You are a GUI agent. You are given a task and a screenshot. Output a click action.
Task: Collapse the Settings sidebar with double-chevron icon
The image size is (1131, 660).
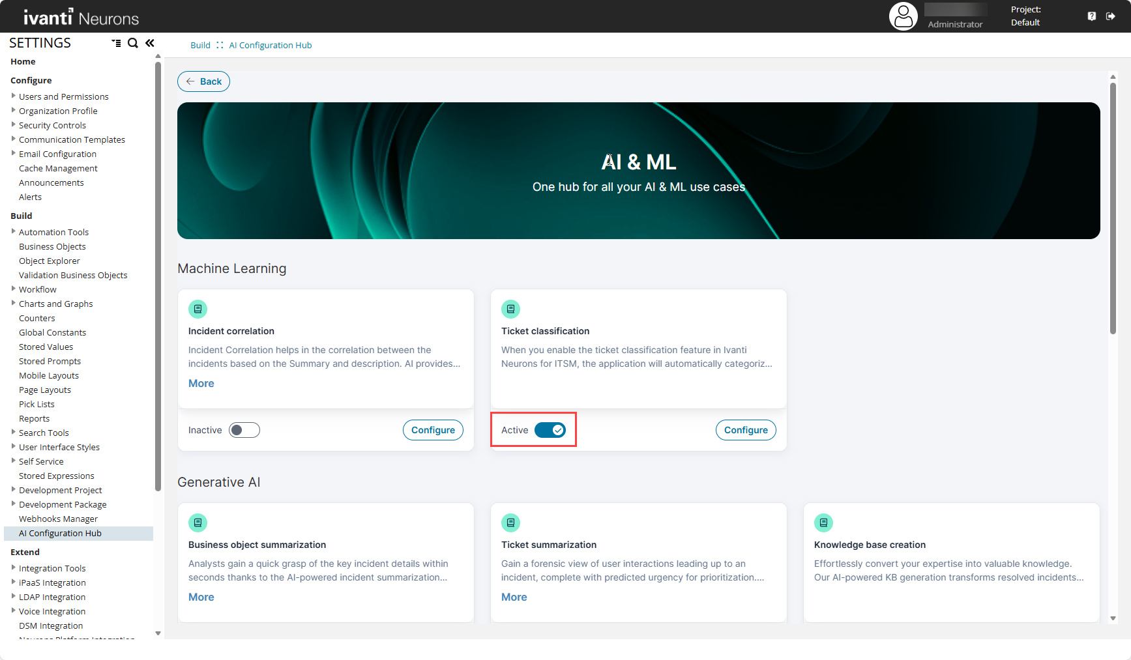point(150,43)
